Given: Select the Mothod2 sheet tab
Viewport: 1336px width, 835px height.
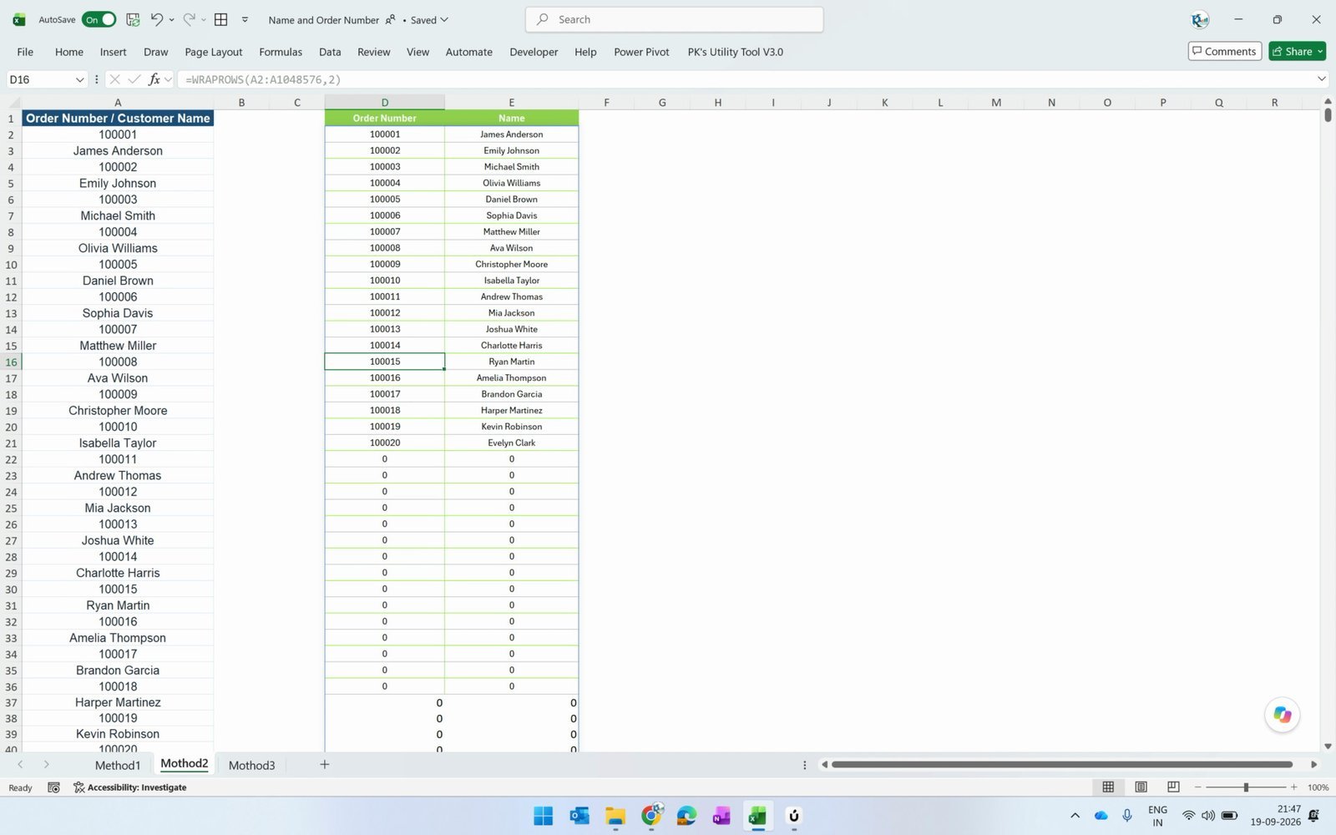Looking at the screenshot, I should click(184, 764).
